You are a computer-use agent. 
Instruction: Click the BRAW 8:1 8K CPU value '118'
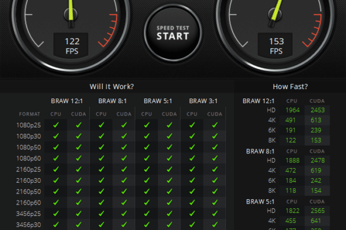click(290, 190)
